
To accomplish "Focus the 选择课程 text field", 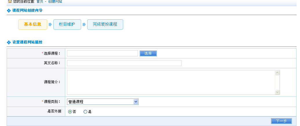I will click(x=102, y=53).
